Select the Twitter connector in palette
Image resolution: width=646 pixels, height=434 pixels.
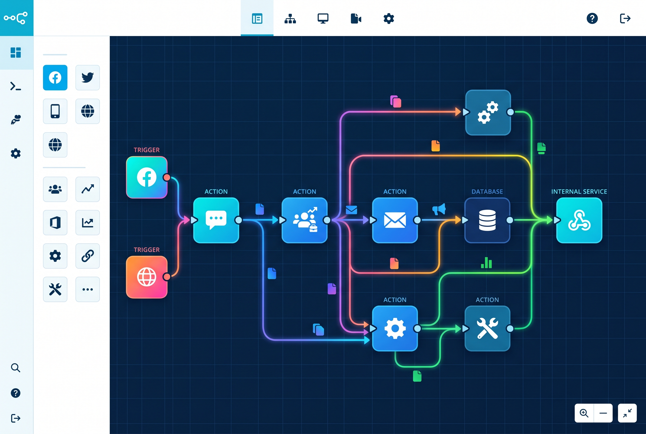(88, 78)
